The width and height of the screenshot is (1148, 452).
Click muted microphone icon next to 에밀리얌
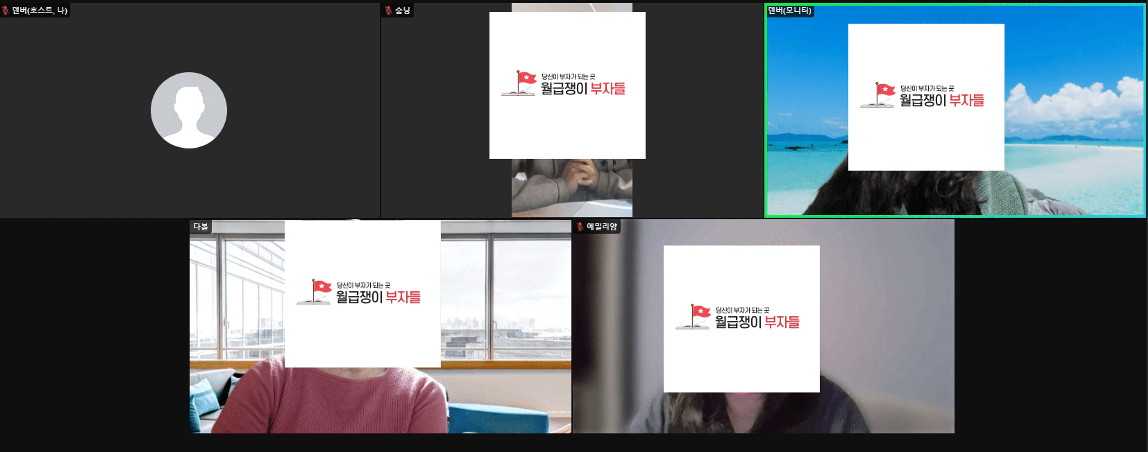pyautogui.click(x=580, y=226)
